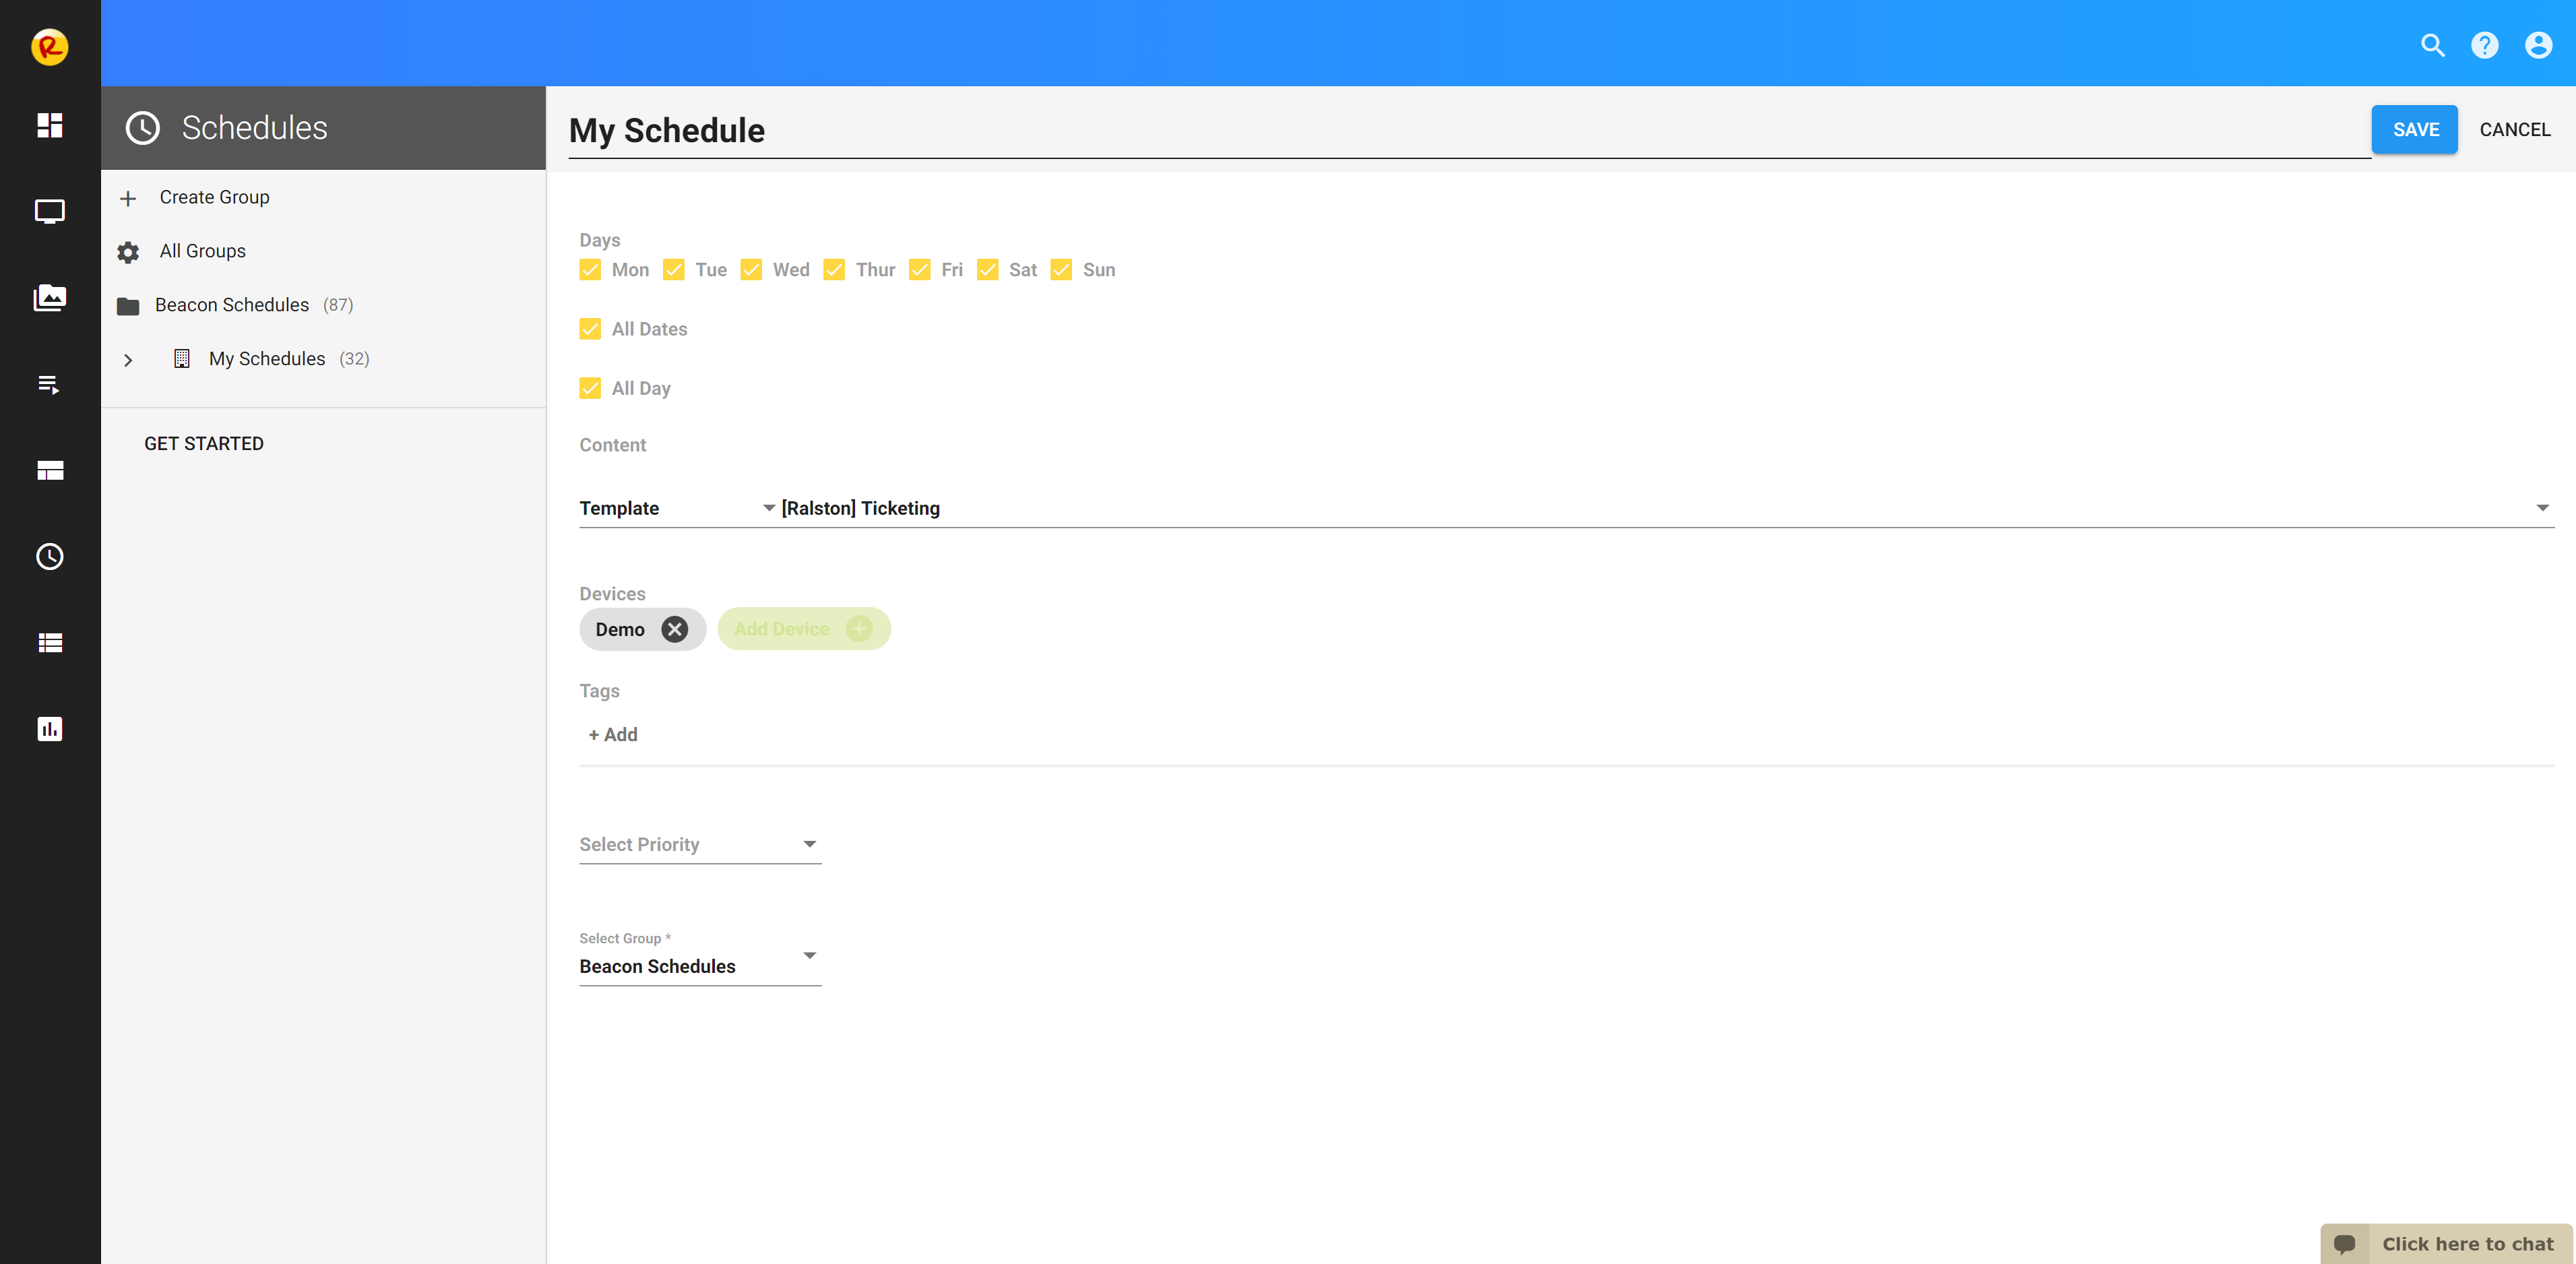Open the media library images icon
This screenshot has width=2576, height=1264.
pyautogui.click(x=50, y=297)
